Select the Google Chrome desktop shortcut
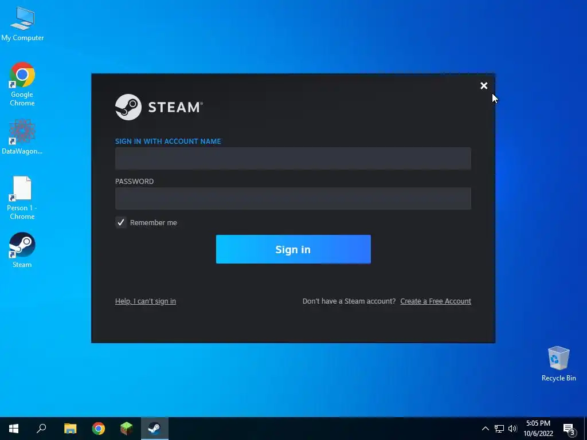587x440 pixels. point(22,84)
